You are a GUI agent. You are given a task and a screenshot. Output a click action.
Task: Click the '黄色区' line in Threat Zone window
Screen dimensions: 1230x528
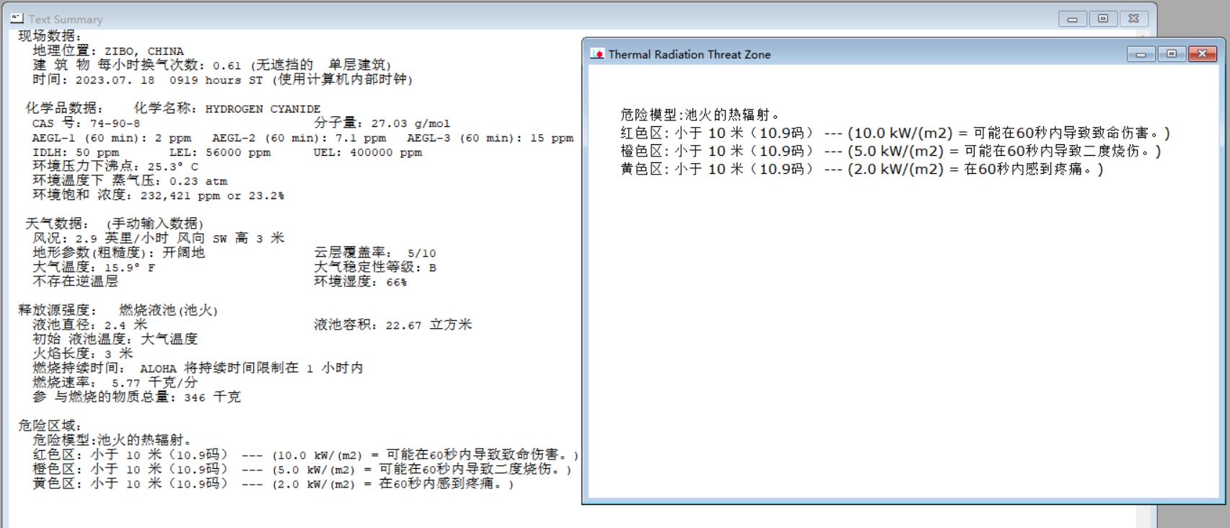pyautogui.click(x=862, y=169)
